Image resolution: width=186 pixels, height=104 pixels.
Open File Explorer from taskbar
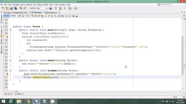tap(19, 101)
